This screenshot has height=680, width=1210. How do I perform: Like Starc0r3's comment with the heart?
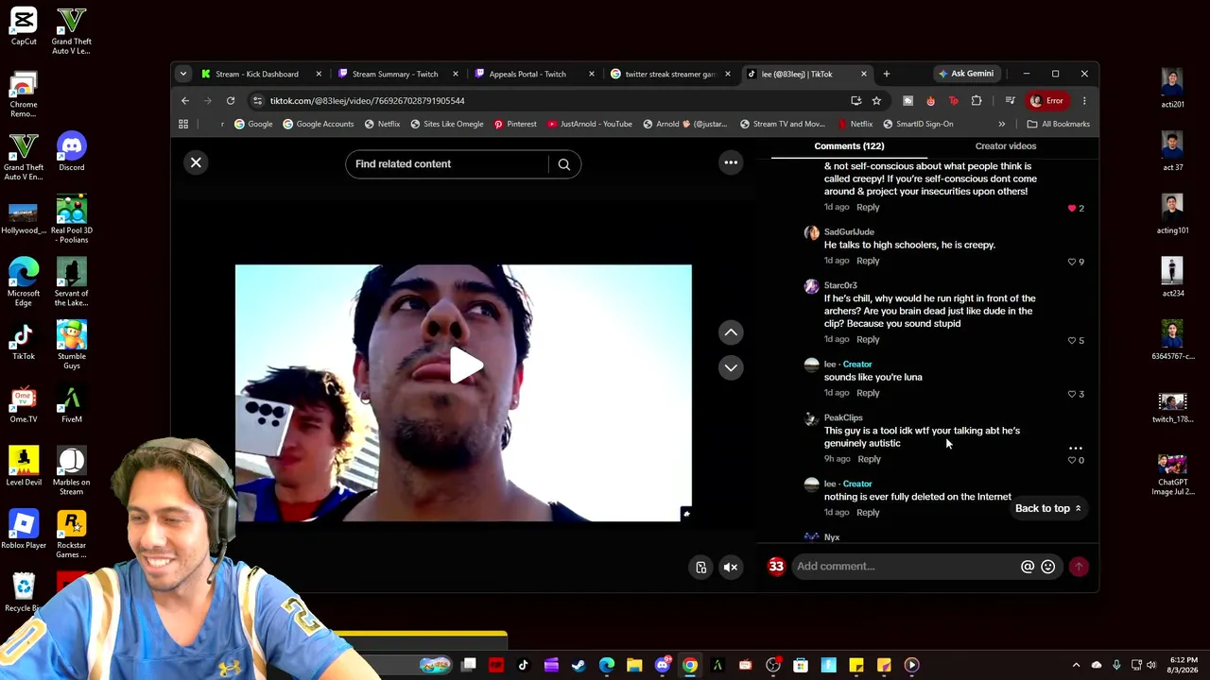tap(1072, 340)
